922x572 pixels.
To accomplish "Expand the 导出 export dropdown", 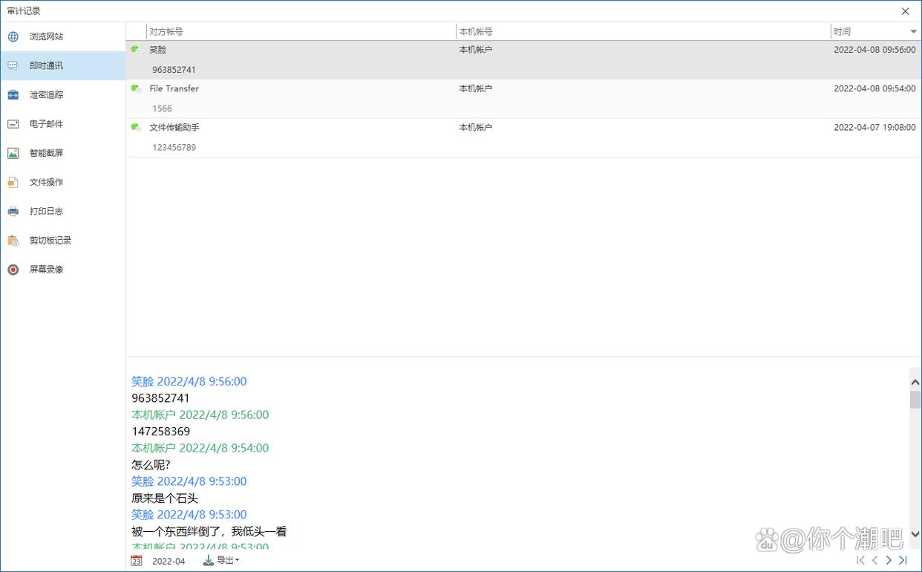I will coord(221,561).
